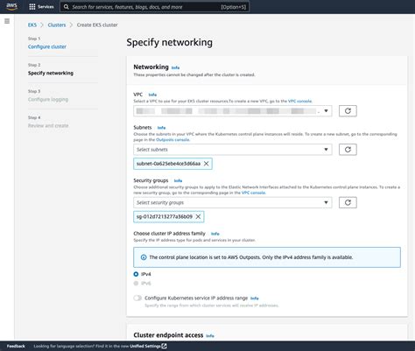Open Info link next to Subnets label
The image size is (415, 351).
(161, 128)
